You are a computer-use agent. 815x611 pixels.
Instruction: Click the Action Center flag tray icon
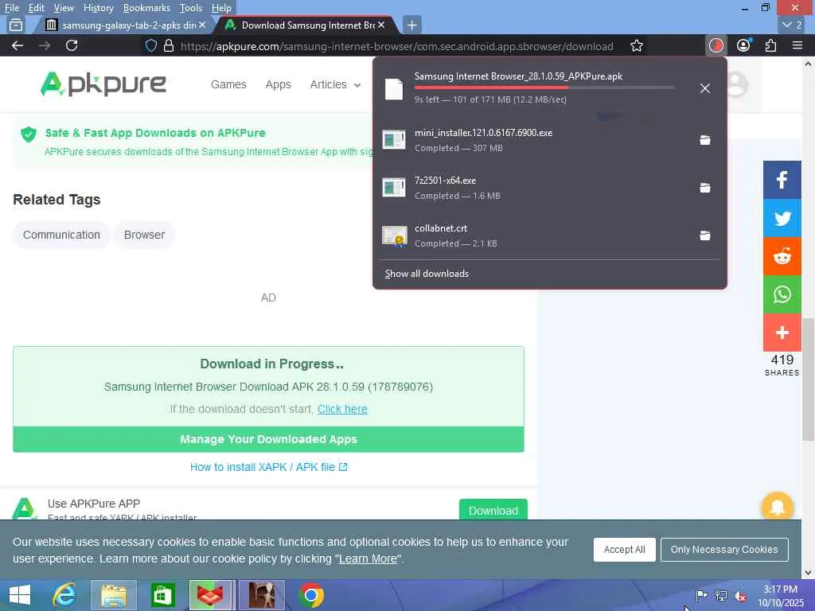pyautogui.click(x=701, y=595)
